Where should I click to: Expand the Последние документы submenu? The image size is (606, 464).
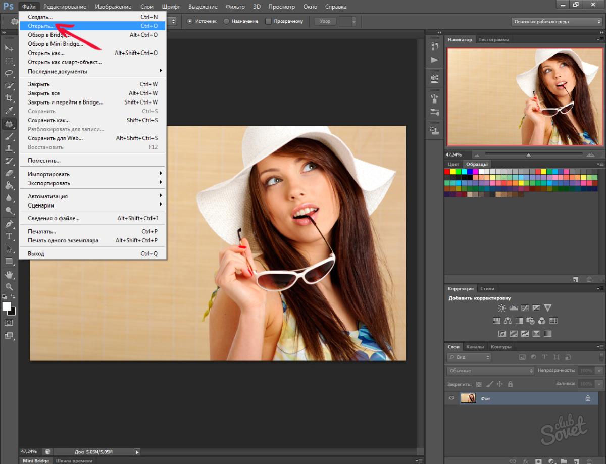(x=92, y=71)
